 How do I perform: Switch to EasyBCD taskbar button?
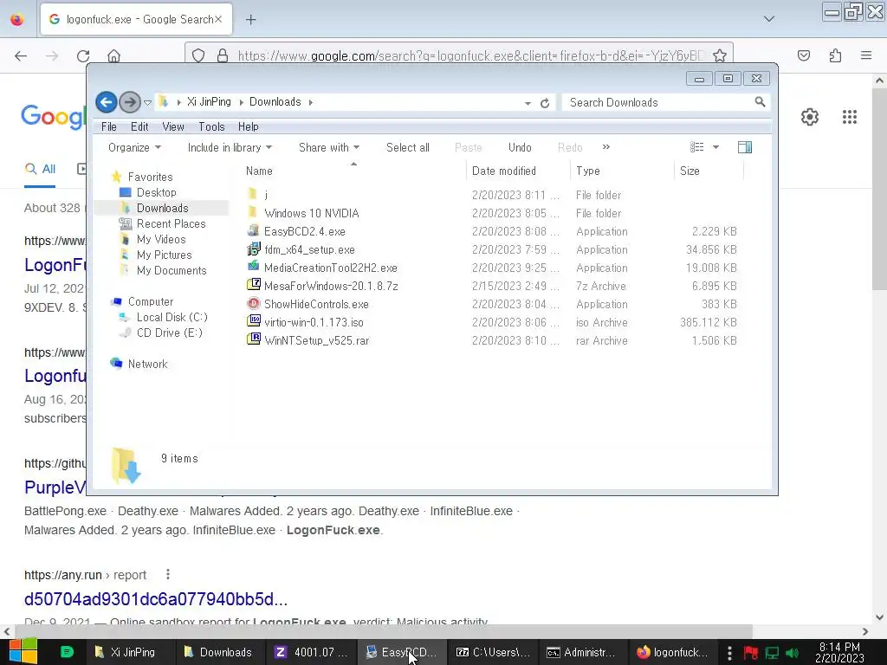click(x=402, y=652)
